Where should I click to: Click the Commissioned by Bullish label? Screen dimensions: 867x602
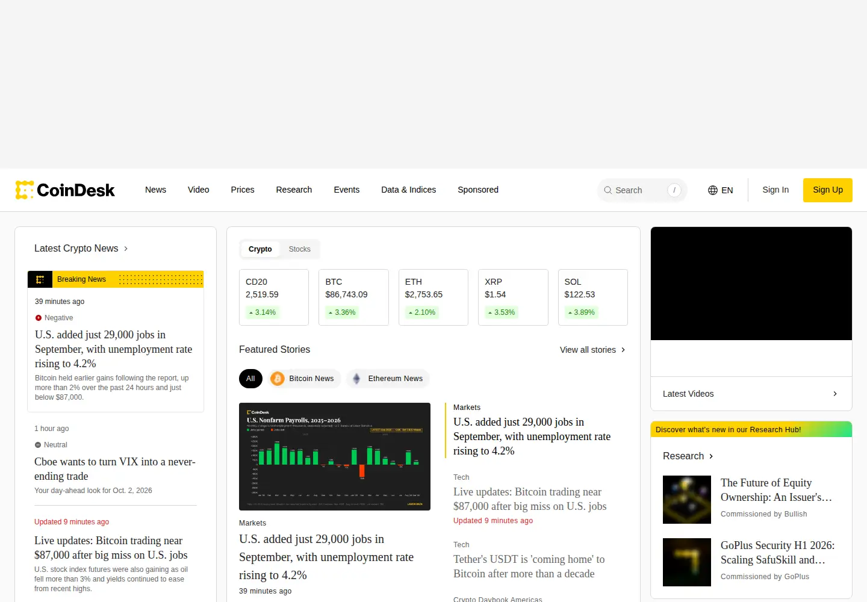coord(764,514)
